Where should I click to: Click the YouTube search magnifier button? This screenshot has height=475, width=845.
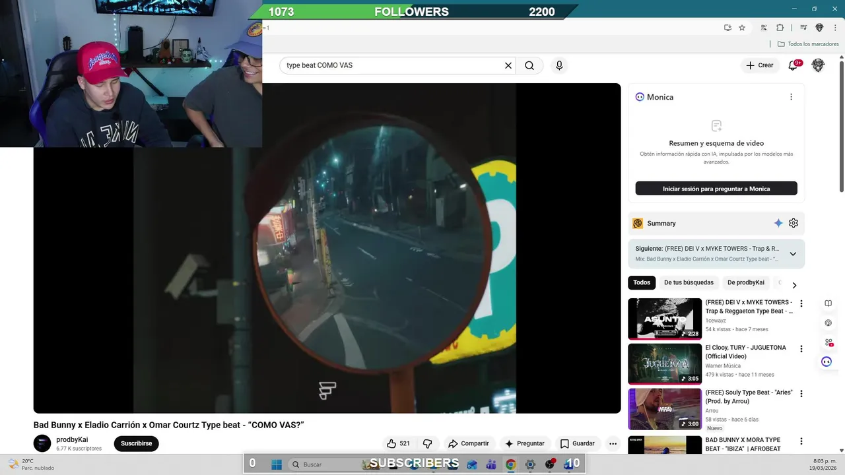pos(529,65)
